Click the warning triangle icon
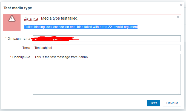This screenshot has height=111, width=186. [x=12, y=18]
